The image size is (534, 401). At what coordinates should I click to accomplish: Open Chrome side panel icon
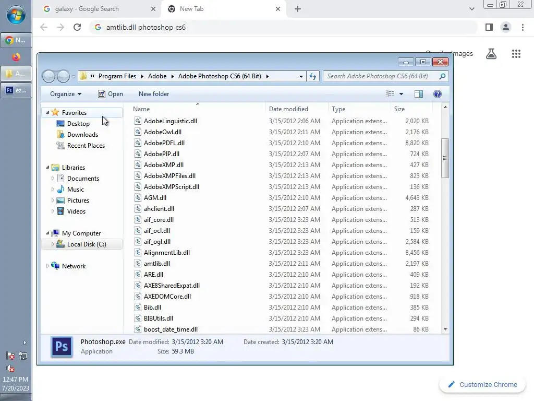coord(489,27)
